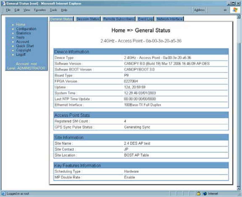Open Tools link in the sidebar
Screen dimensions: 242x197
pos(20,37)
